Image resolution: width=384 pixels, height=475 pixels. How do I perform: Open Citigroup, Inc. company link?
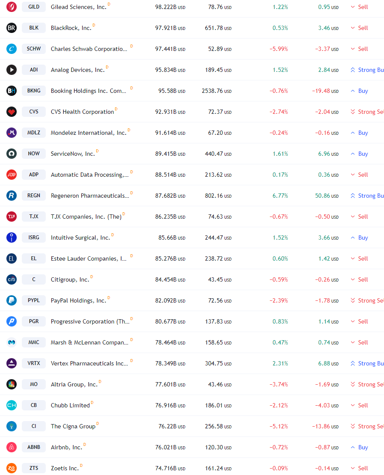[70, 279]
